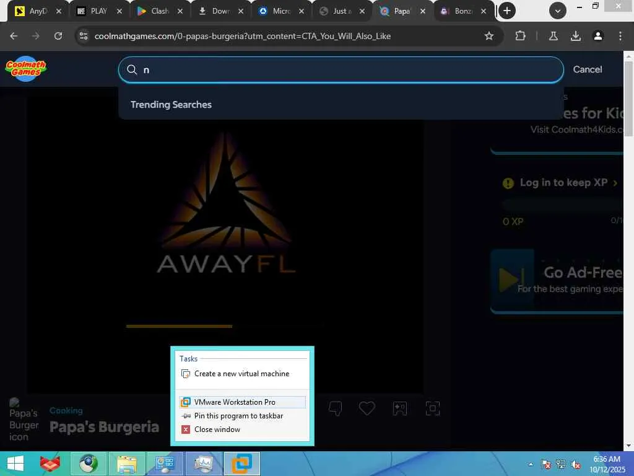Favorite the game with heart icon
The image size is (634, 476).
tap(367, 408)
